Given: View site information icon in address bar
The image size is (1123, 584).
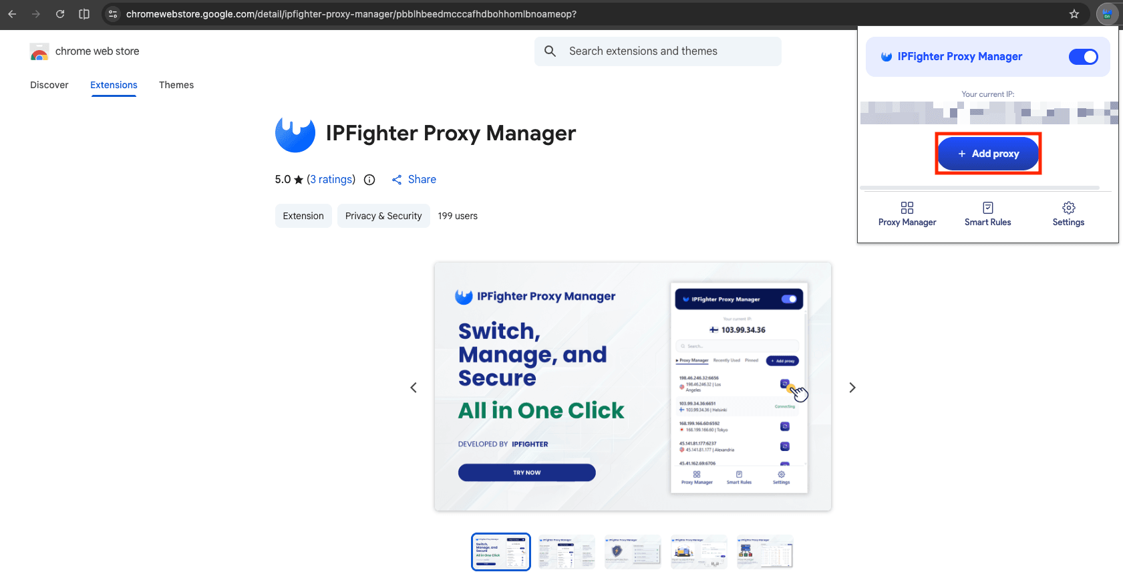Looking at the screenshot, I should (x=113, y=14).
